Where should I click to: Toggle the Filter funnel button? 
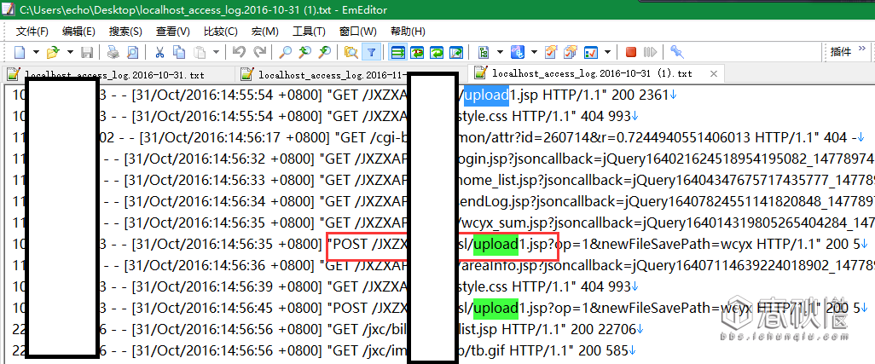click(370, 52)
